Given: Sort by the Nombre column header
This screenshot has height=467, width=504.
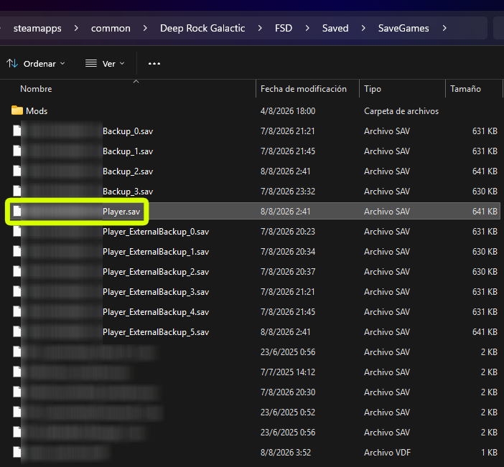Looking at the screenshot, I should [36, 89].
